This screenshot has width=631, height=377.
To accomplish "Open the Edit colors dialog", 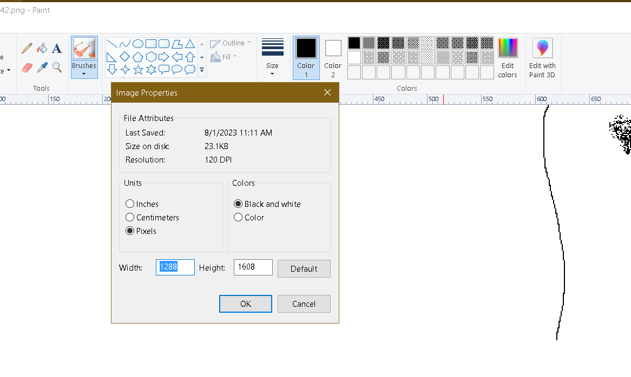I will pyautogui.click(x=508, y=58).
